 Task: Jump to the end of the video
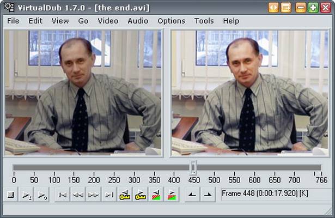pyautogui.click(x=109, y=195)
